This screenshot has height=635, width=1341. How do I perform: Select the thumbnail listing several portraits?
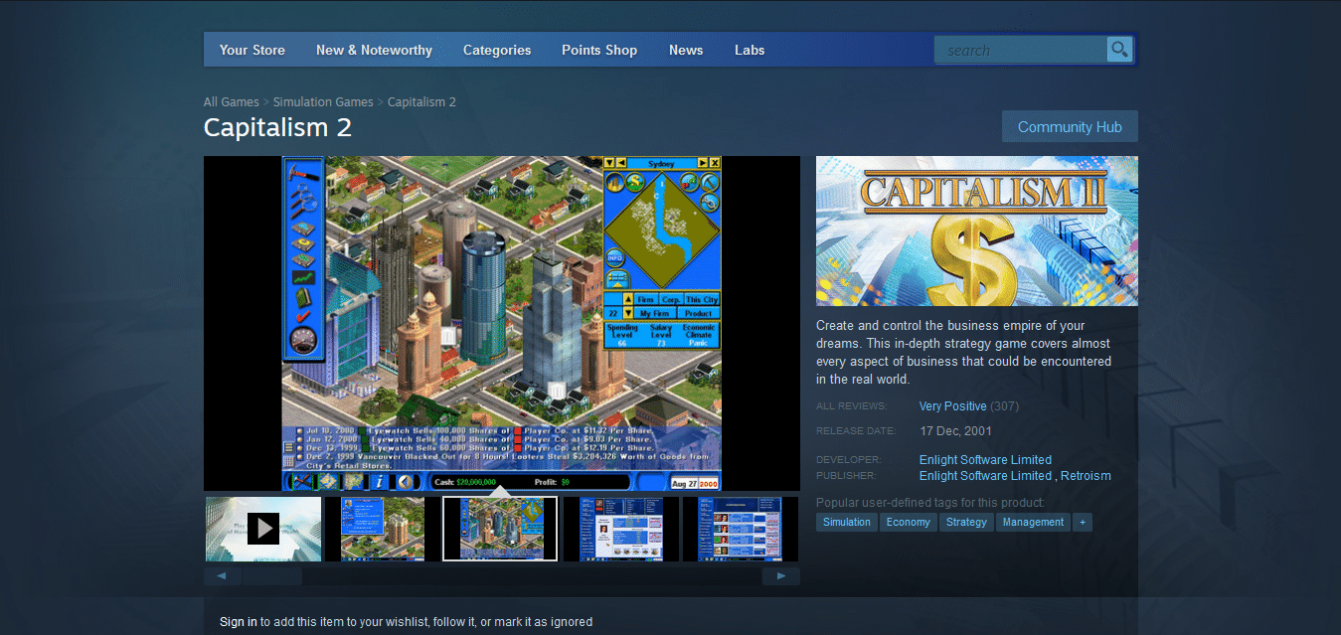coord(741,529)
